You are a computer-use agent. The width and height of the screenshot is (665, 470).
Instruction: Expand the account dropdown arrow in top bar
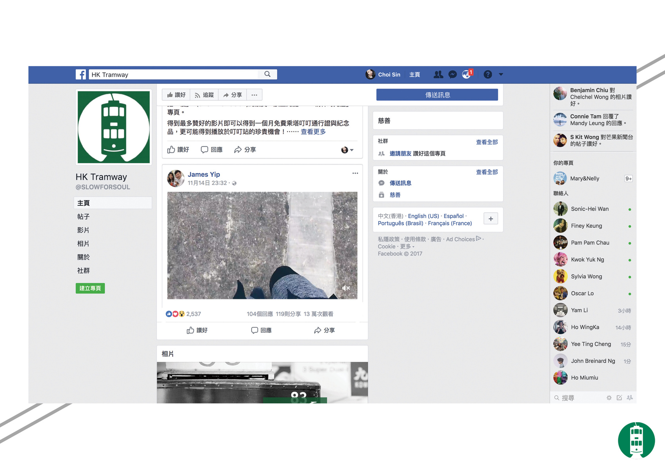[x=501, y=74]
